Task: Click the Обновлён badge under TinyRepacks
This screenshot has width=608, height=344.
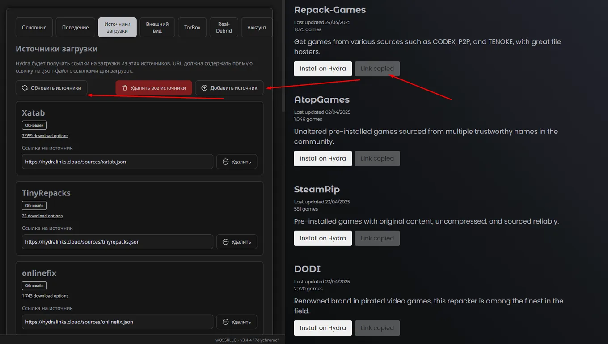Action: [x=34, y=206]
